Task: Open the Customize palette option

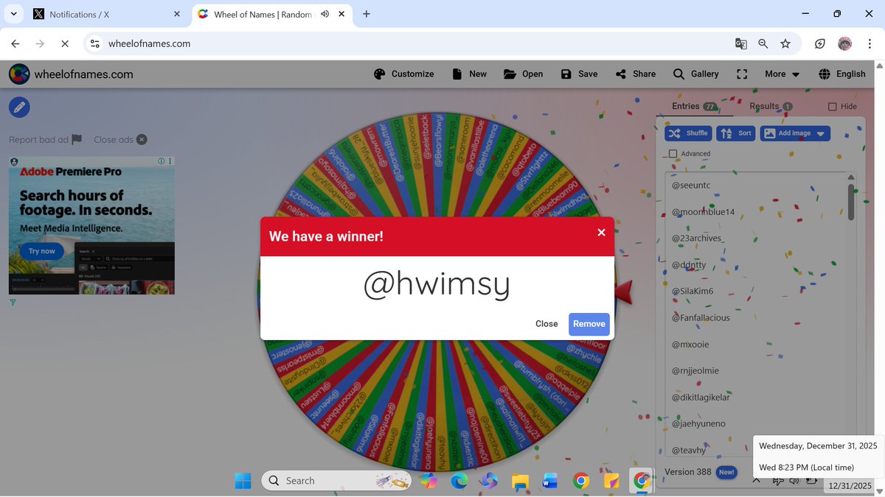Action: (x=403, y=74)
